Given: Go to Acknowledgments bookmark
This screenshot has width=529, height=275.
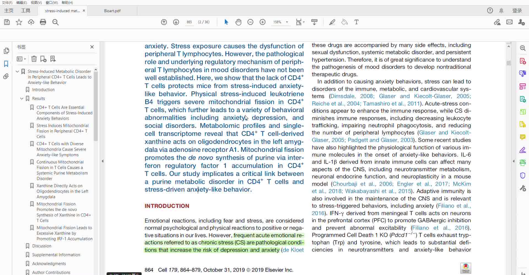Looking at the screenshot, I should point(49,263).
